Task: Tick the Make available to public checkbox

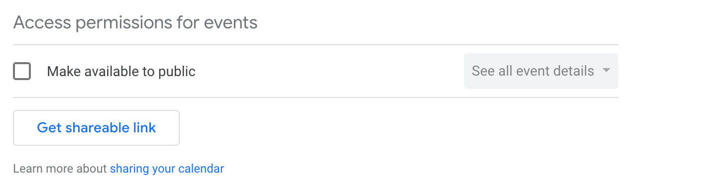Action: pyautogui.click(x=22, y=71)
